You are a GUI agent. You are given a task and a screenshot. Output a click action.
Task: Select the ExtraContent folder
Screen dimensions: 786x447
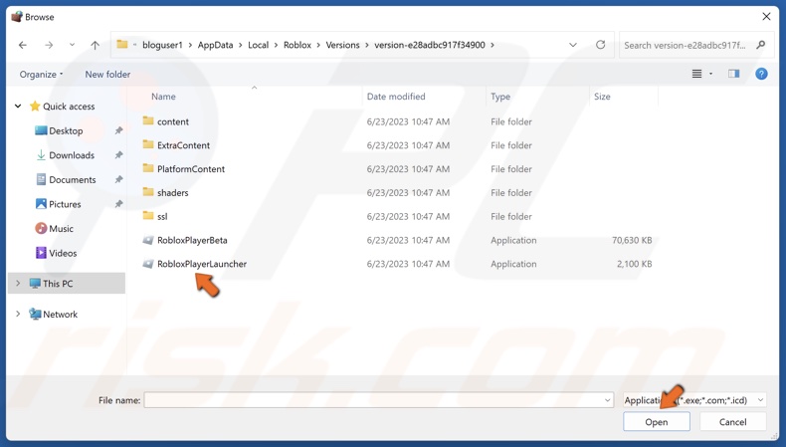[x=183, y=145]
